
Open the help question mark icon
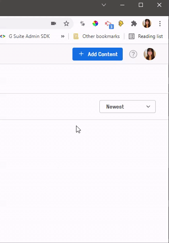[x=133, y=54]
